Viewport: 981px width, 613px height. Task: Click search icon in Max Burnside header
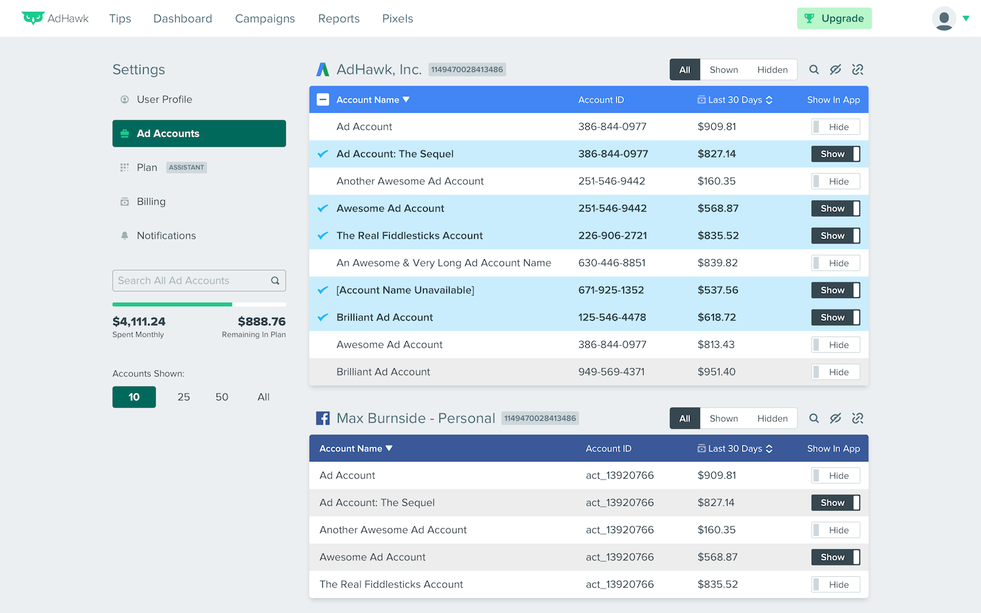tap(813, 418)
